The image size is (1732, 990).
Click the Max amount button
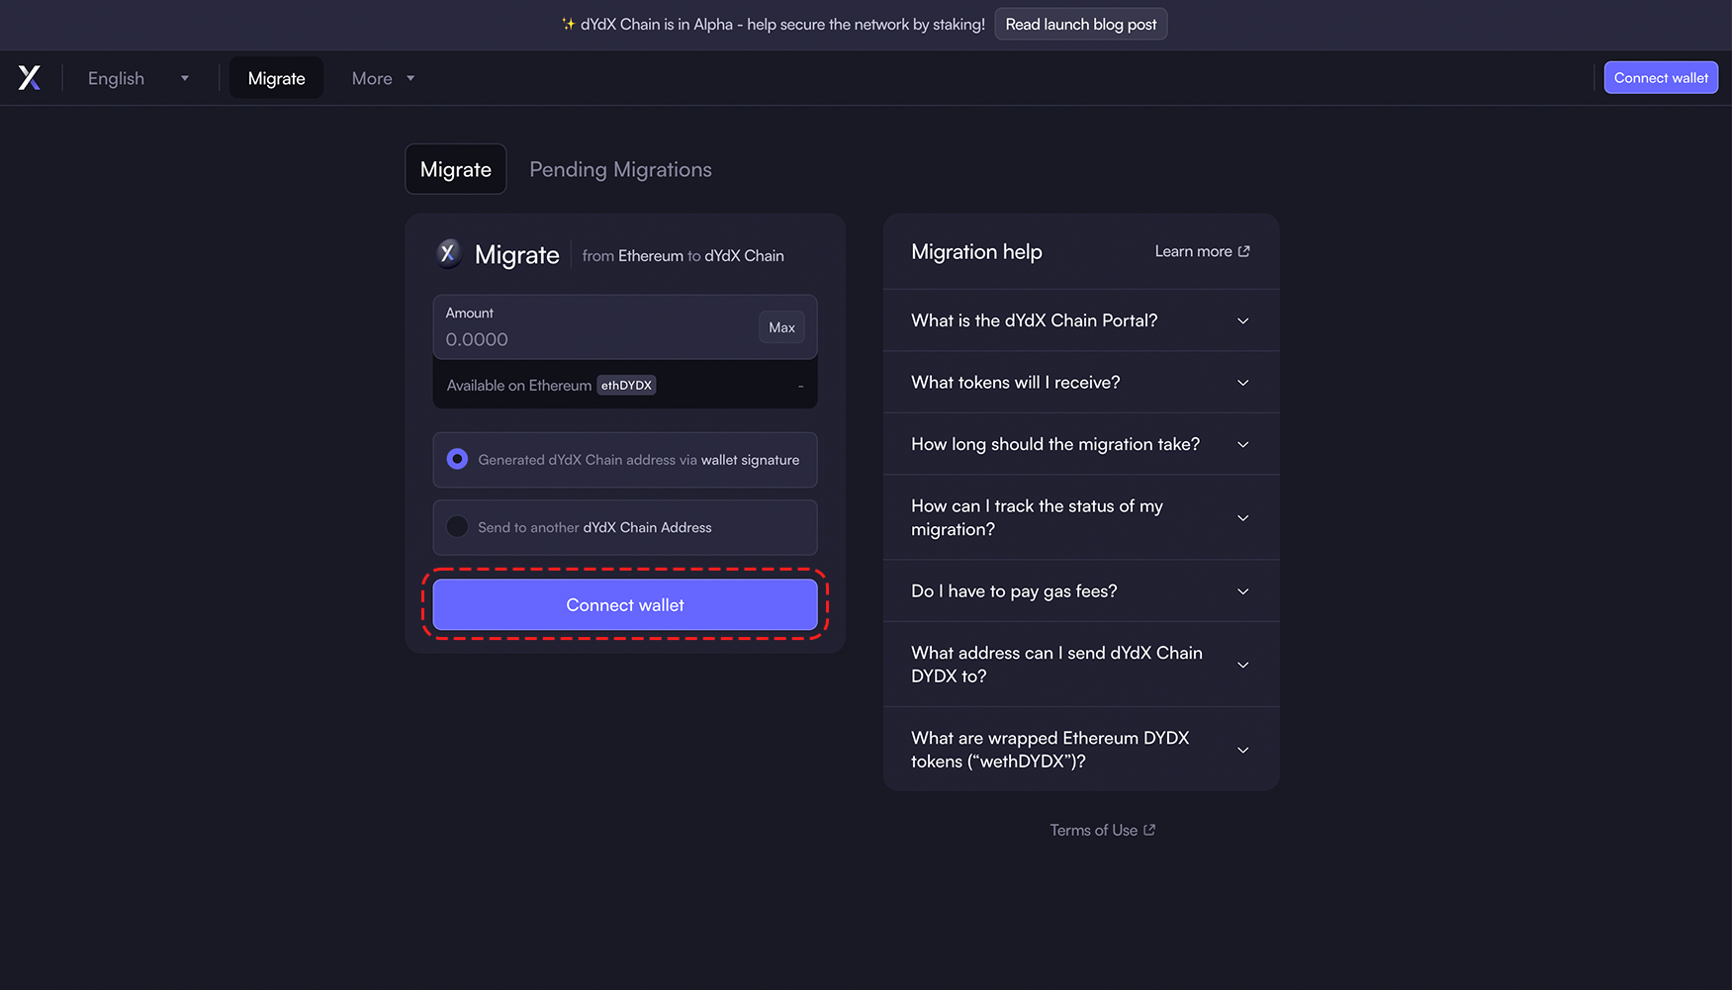[781, 327]
